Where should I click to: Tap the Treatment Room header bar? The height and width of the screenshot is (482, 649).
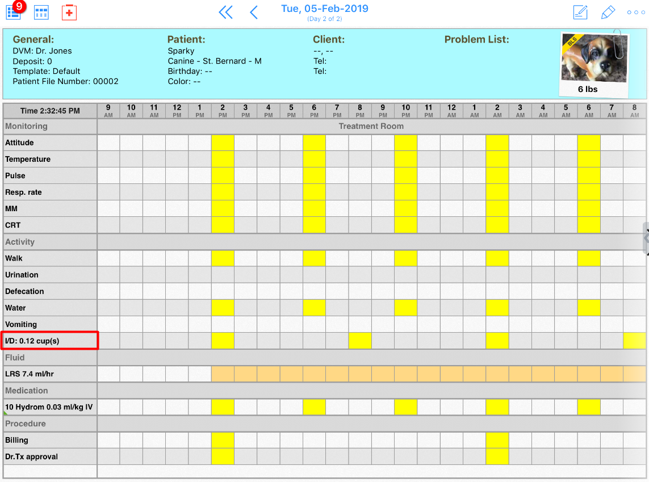371,126
